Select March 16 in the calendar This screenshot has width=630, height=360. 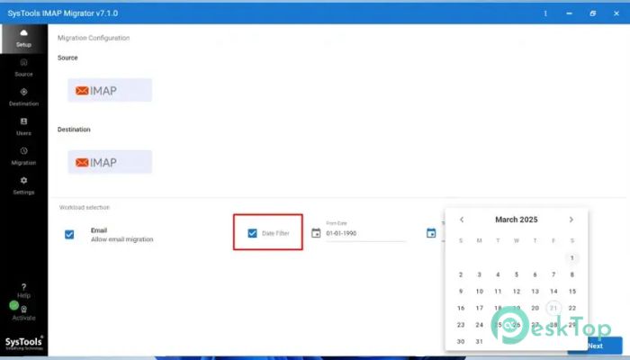coord(461,308)
